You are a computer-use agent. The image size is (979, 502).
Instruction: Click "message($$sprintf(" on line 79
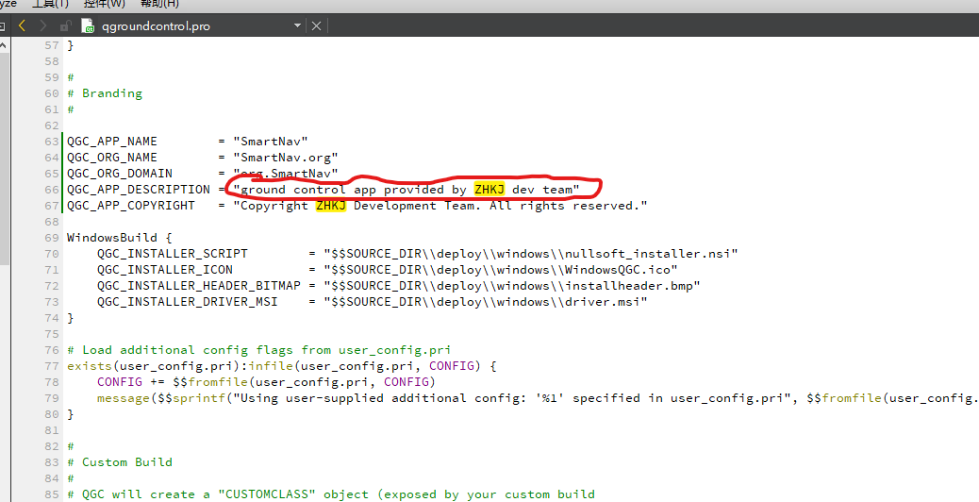[165, 397]
